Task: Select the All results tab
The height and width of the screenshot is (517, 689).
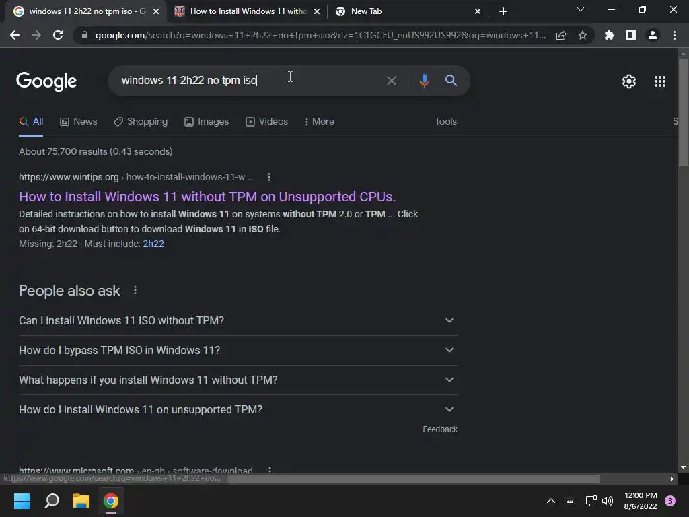Action: [31, 122]
